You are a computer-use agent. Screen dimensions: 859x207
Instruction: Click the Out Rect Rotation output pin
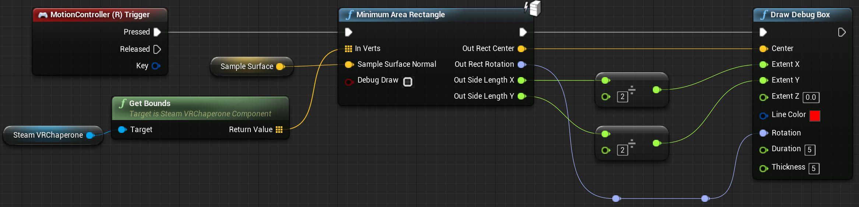[x=522, y=65]
